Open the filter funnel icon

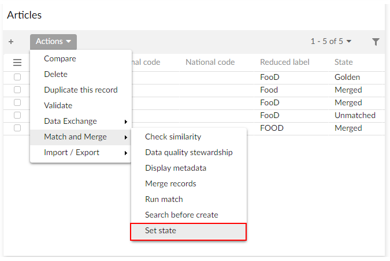pyautogui.click(x=376, y=42)
